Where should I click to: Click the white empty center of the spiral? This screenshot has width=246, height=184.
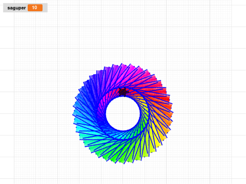pyautogui.click(x=123, y=113)
